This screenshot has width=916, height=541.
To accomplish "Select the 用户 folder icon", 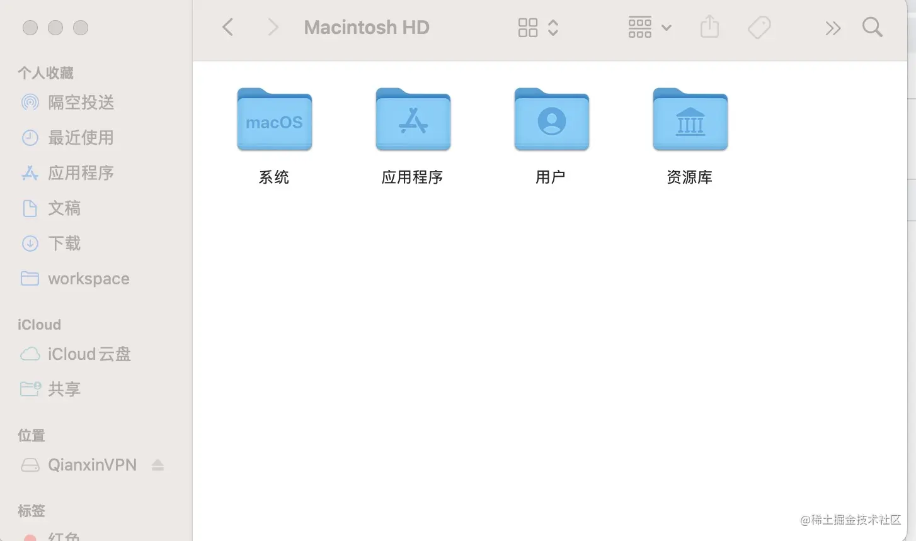I will [x=551, y=120].
